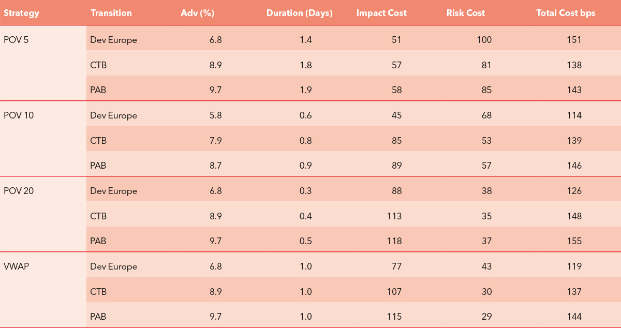The width and height of the screenshot is (621, 328).
Task: Click the POV 5 strategy label
Action: [16, 40]
